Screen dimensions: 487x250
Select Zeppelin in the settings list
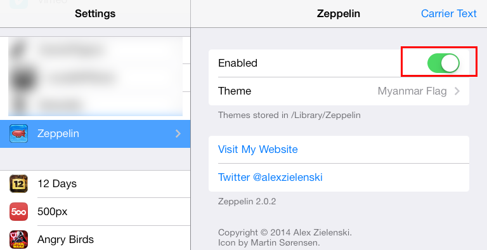(x=95, y=134)
